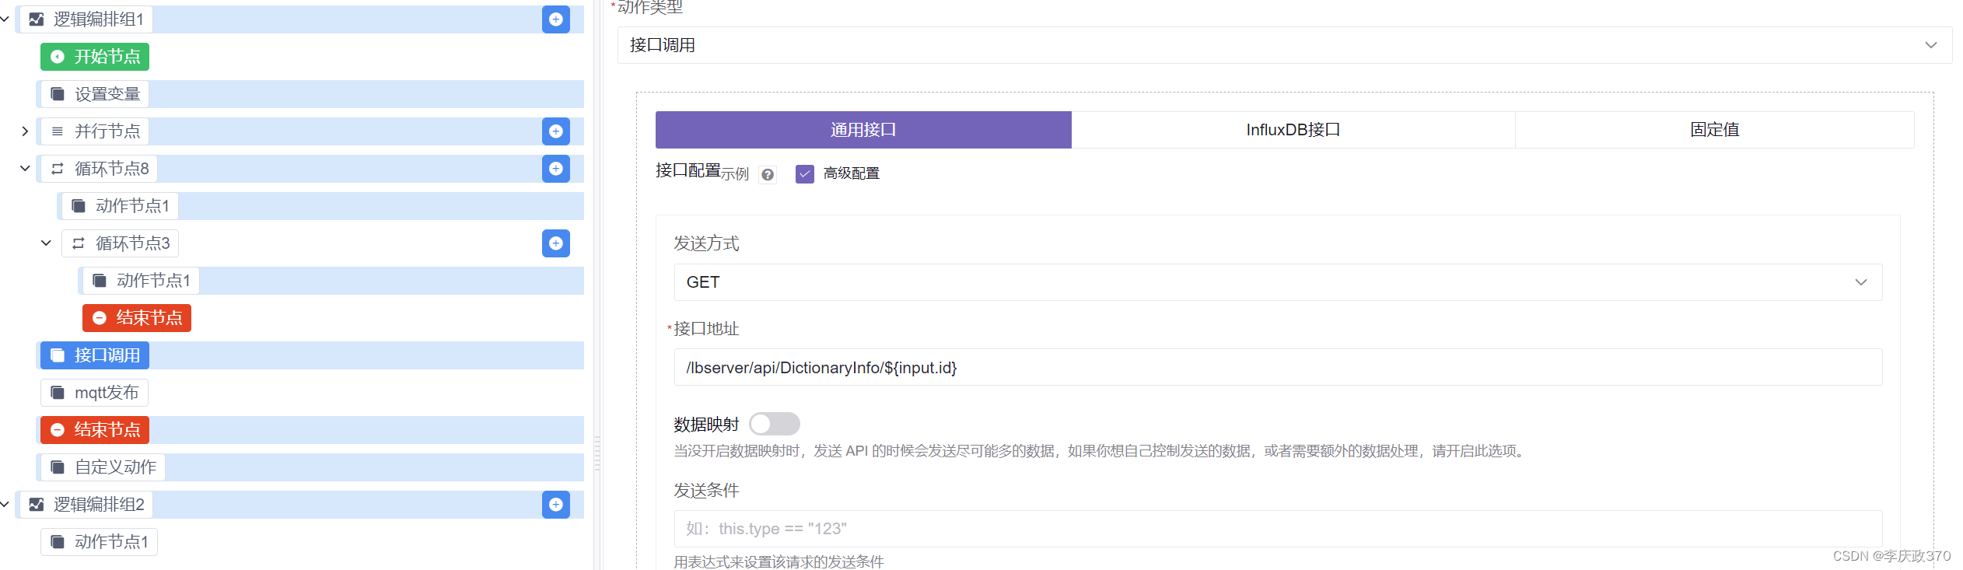
Task: Click the vertical panel splitter handle
Action: [597, 453]
